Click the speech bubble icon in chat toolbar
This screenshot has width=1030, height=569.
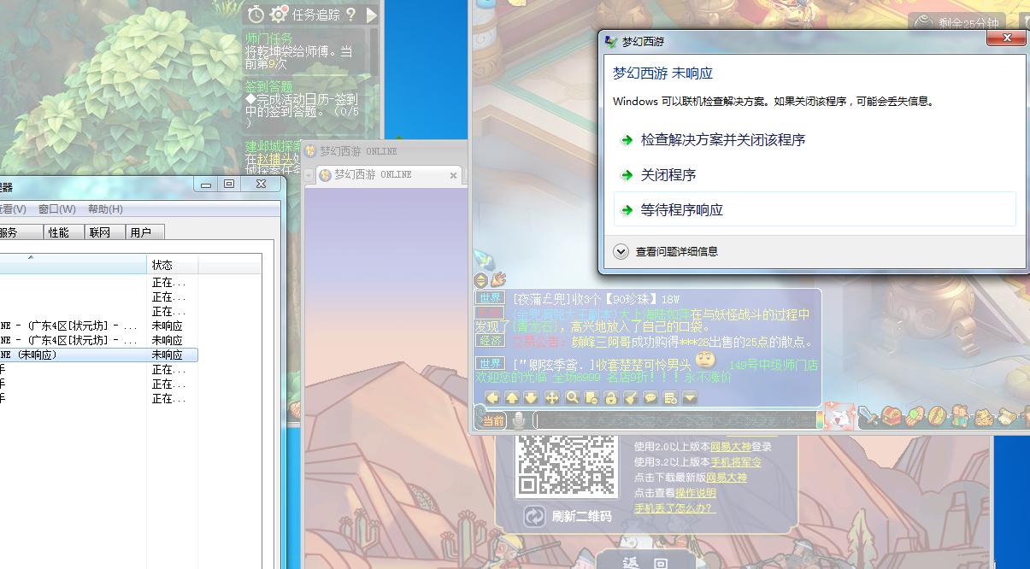pos(650,397)
